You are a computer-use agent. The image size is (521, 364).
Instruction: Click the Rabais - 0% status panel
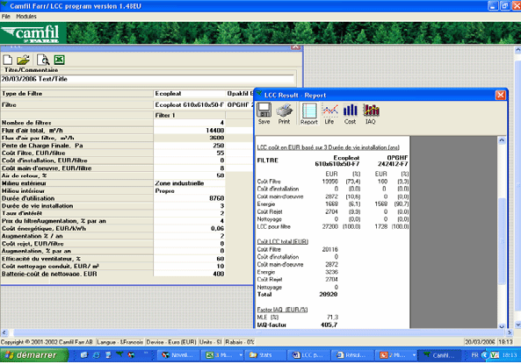pos(240,342)
